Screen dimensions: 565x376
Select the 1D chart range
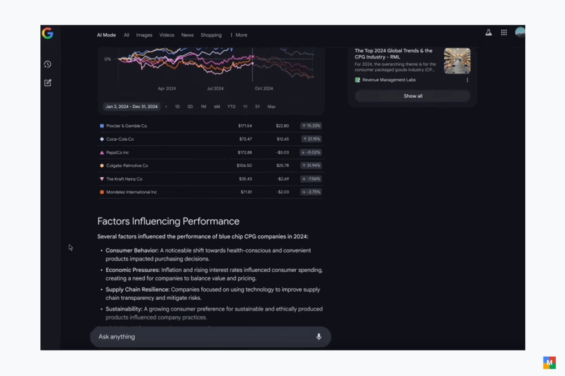click(x=177, y=107)
